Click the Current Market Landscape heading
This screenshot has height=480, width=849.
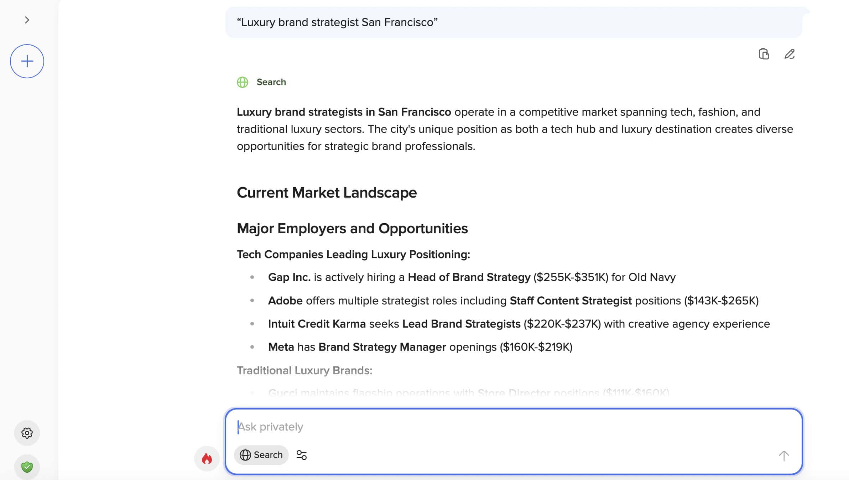tap(327, 193)
